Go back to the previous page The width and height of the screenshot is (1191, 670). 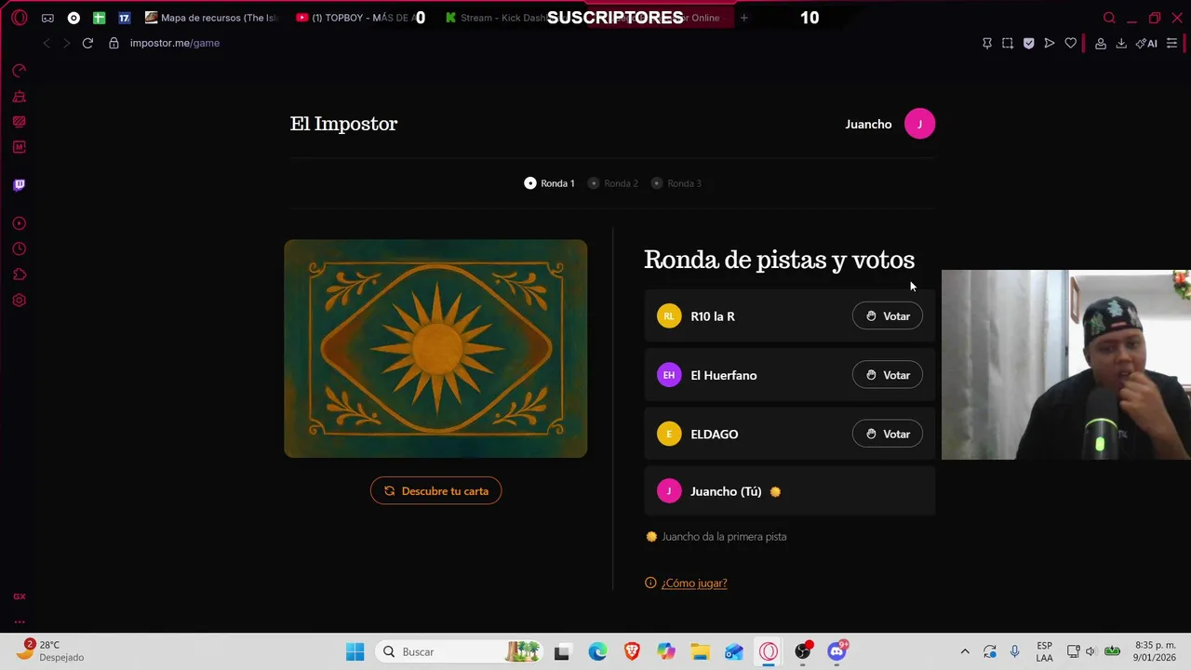coord(46,43)
